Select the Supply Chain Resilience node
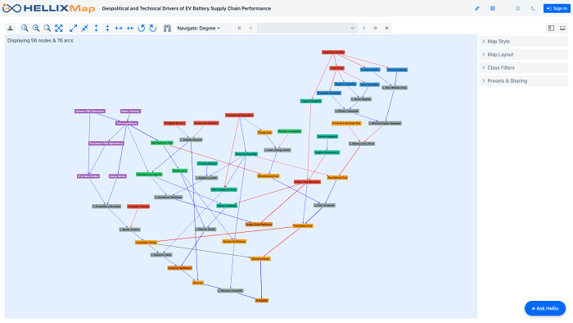 259,225
